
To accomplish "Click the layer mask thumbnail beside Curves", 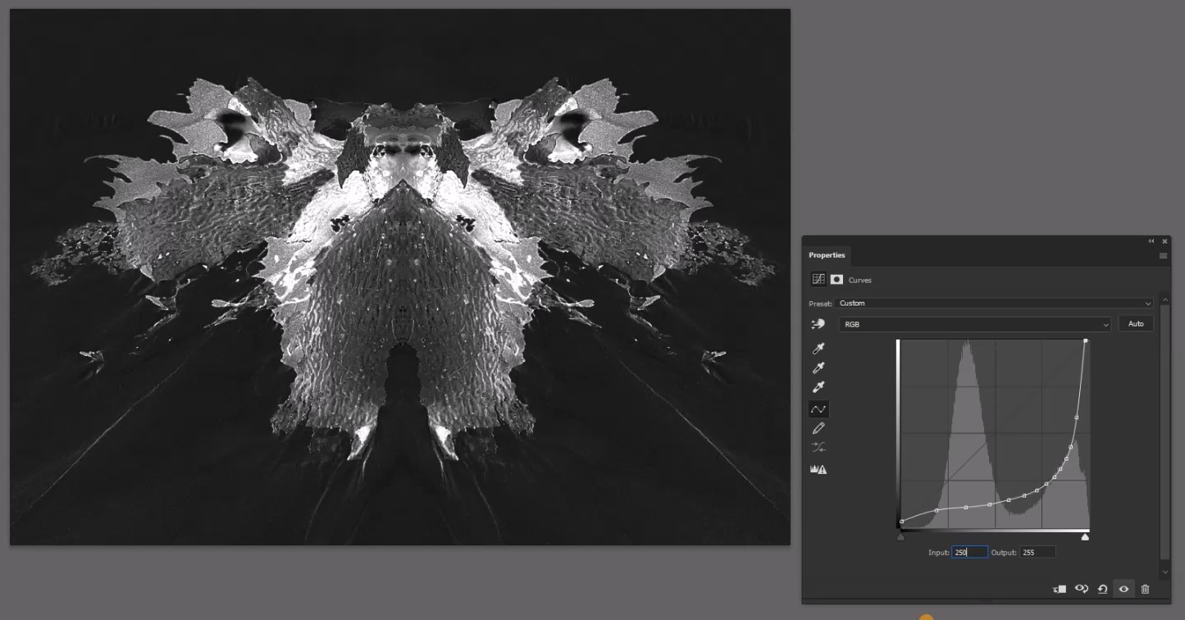I will click(836, 280).
